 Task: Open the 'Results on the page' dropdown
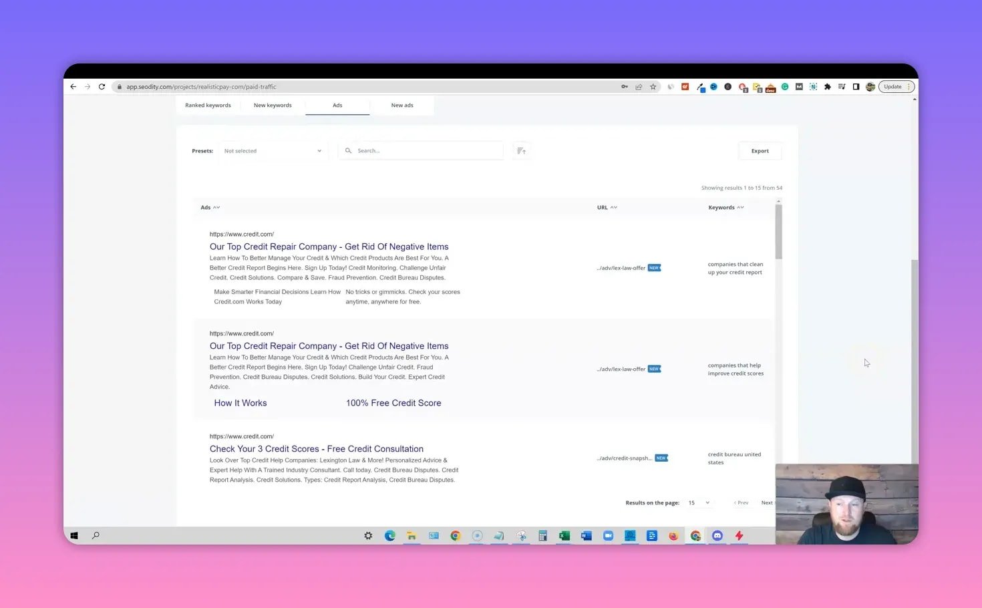tap(699, 502)
